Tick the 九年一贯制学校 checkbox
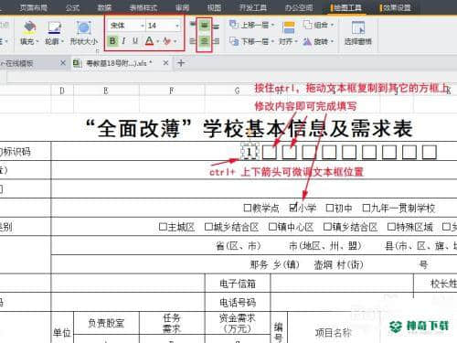 pyautogui.click(x=367, y=208)
